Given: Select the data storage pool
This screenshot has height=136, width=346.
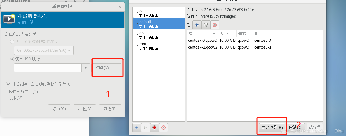Looking at the screenshot, I should [159, 13].
